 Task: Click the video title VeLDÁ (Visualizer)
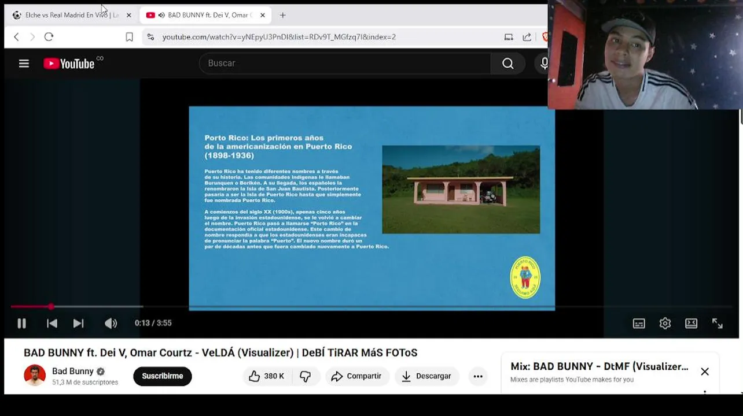click(x=220, y=352)
